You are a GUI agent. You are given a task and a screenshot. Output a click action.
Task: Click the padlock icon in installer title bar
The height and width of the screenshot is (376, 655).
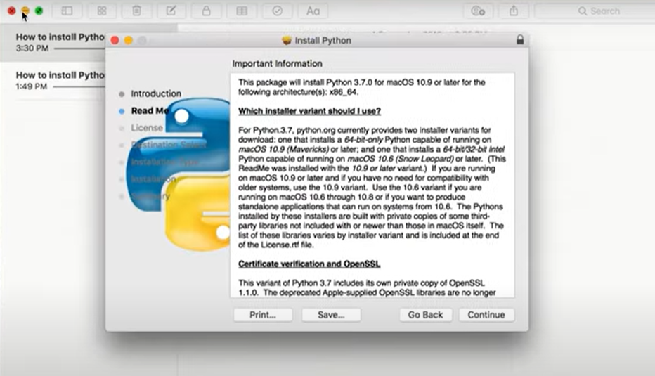(x=519, y=39)
